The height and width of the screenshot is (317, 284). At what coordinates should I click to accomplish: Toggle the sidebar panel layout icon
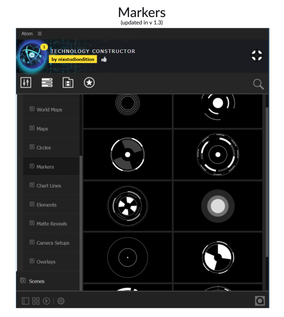[25, 301]
